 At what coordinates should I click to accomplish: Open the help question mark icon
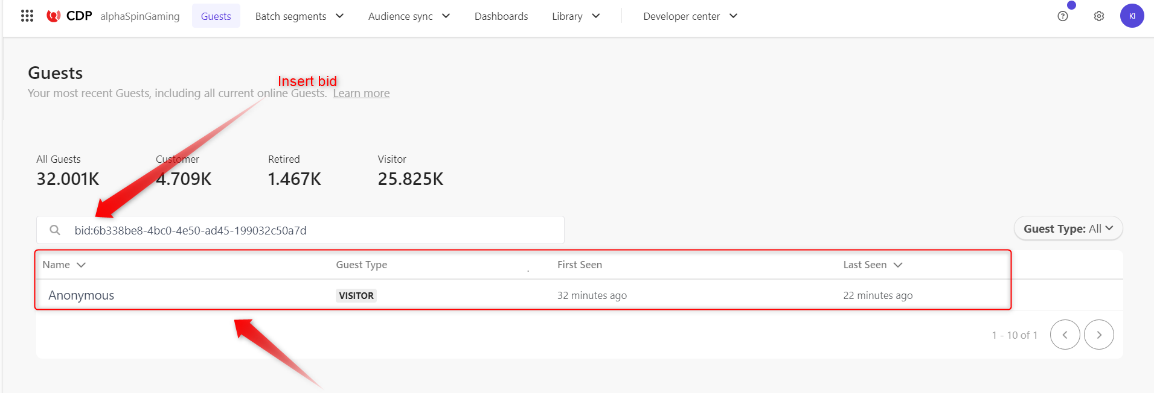(1062, 16)
